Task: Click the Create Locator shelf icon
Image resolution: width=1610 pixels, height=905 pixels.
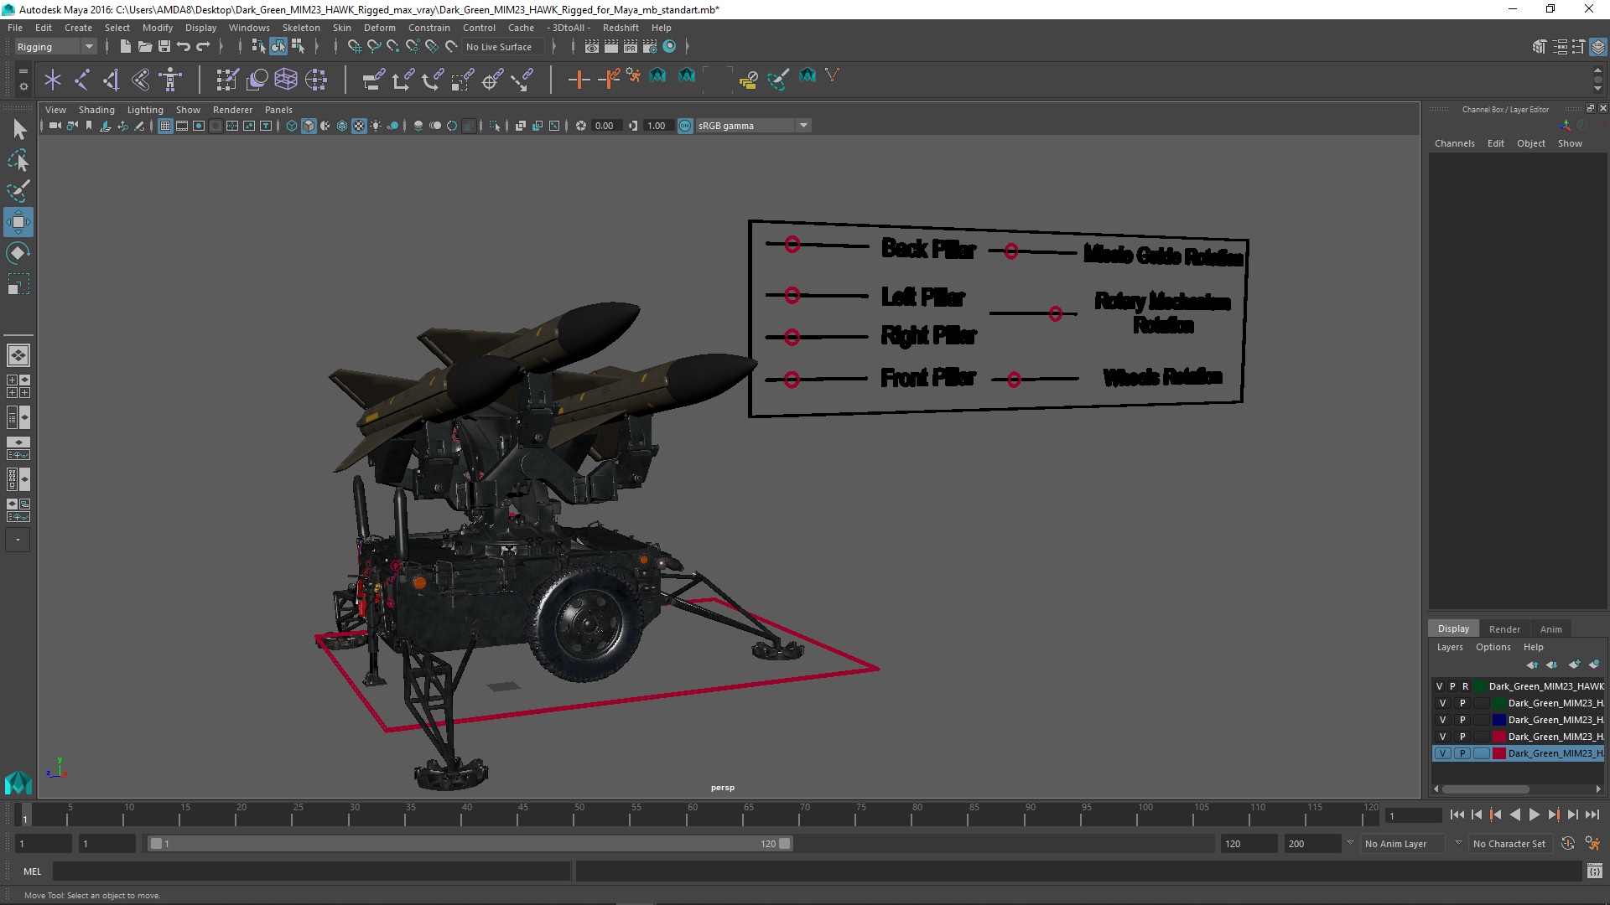Action: 53,80
